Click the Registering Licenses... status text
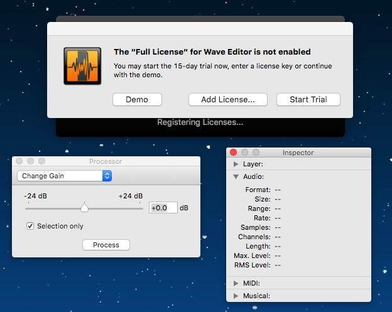The height and width of the screenshot is (312, 392). click(x=200, y=122)
